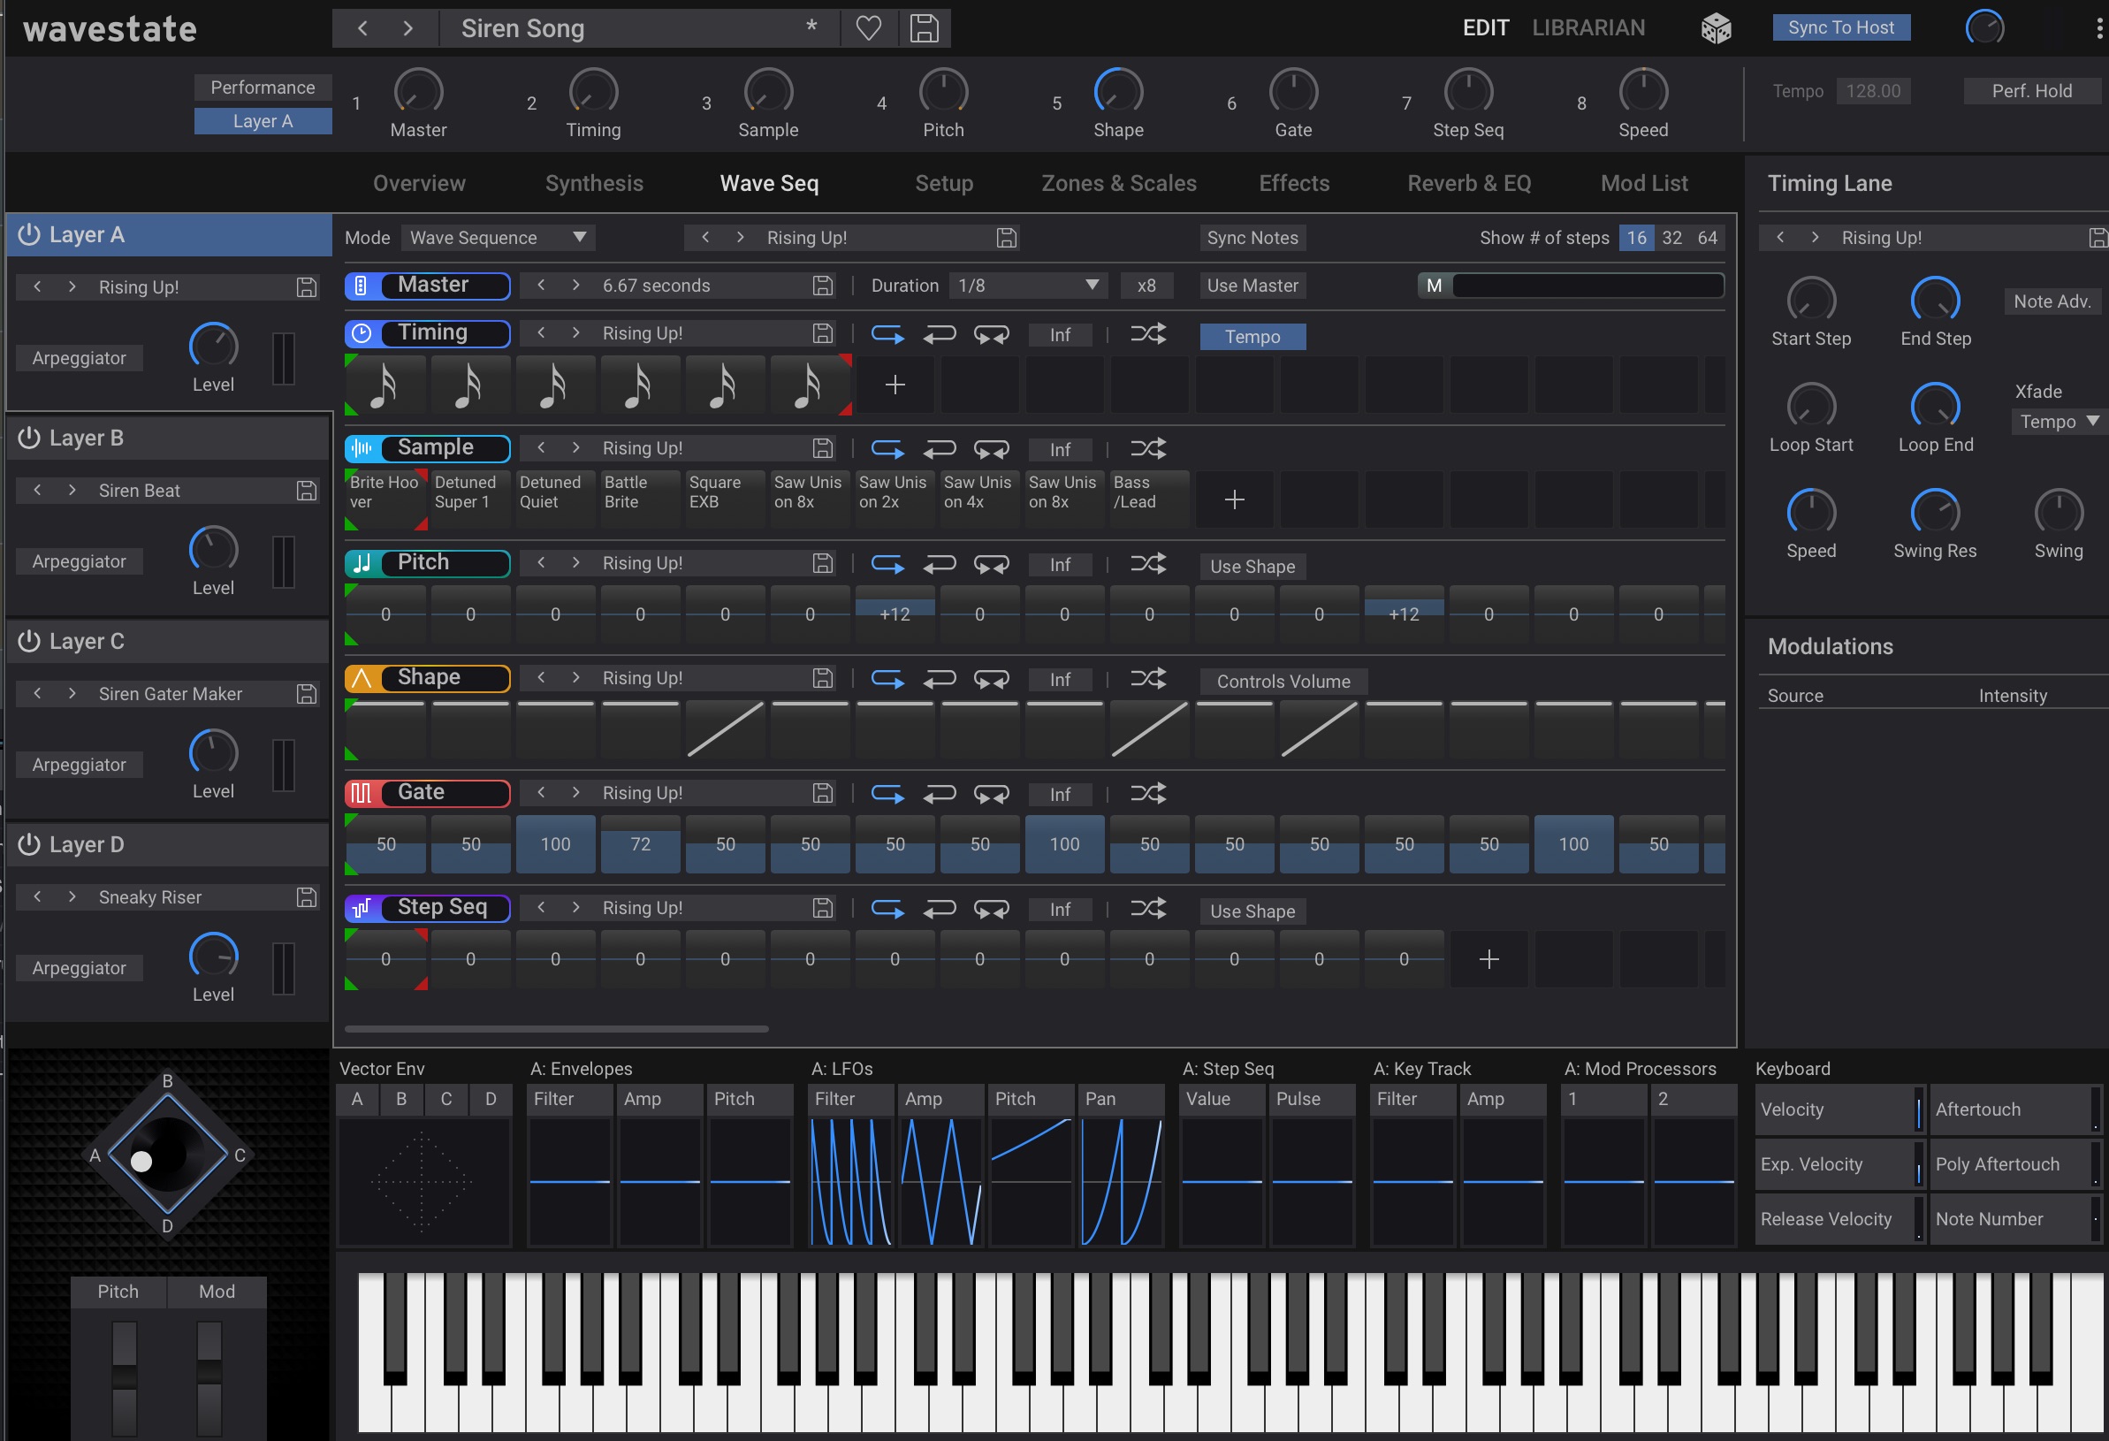Click the backward loop icon on the Timing lane
The image size is (2109, 1441).
tap(940, 334)
